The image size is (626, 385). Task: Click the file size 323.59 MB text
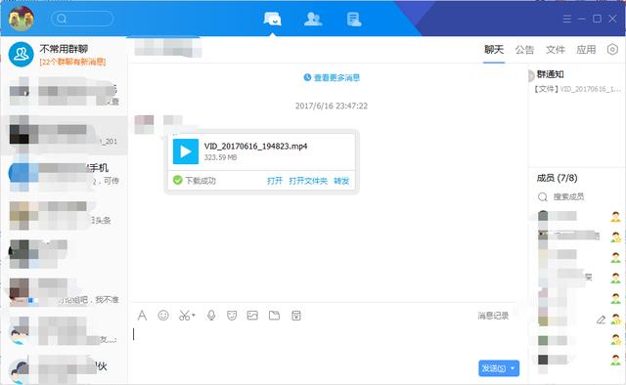click(x=220, y=157)
